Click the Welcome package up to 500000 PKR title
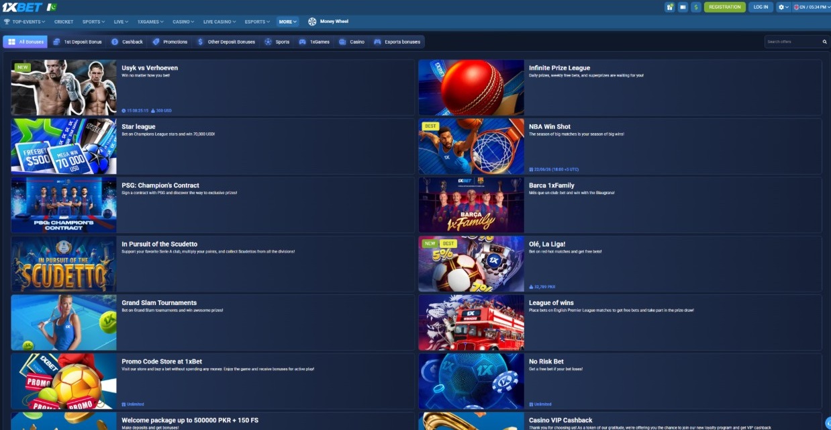 point(189,421)
